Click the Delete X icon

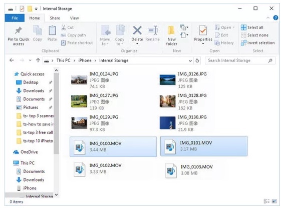coord(137,30)
